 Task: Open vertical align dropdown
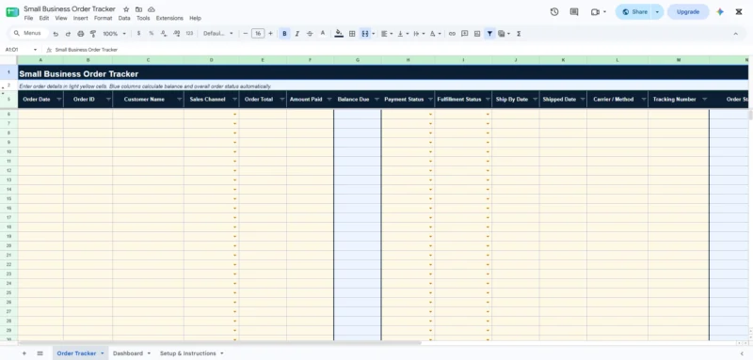pos(403,34)
